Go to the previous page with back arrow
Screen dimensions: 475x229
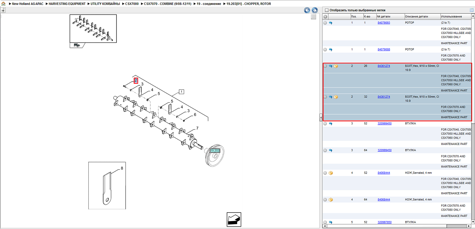click(307, 10)
